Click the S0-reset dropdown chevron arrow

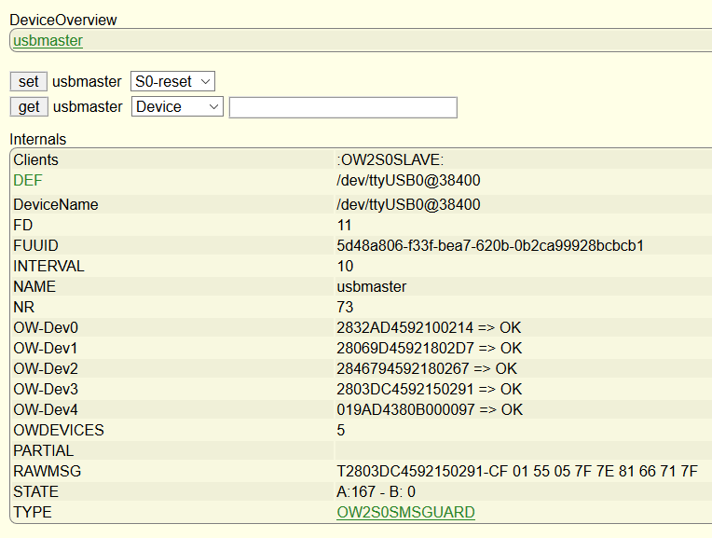coord(205,82)
